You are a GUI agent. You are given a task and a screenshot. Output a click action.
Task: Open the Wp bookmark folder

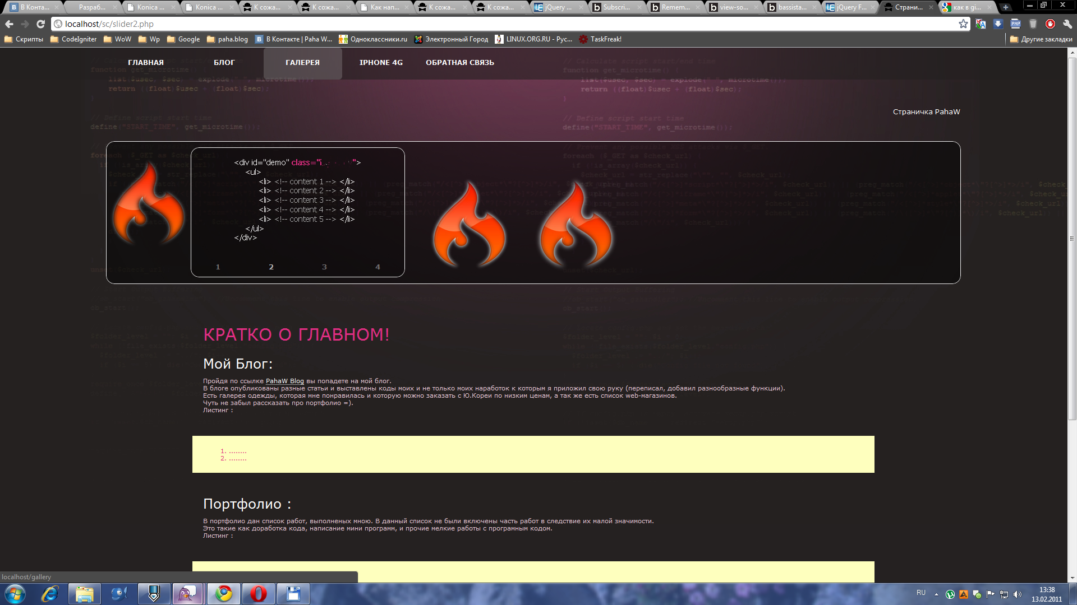(149, 39)
